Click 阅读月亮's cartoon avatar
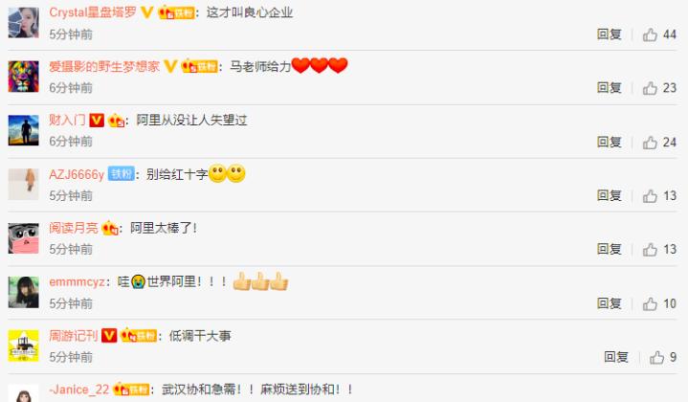The width and height of the screenshot is (688, 402). click(24, 238)
